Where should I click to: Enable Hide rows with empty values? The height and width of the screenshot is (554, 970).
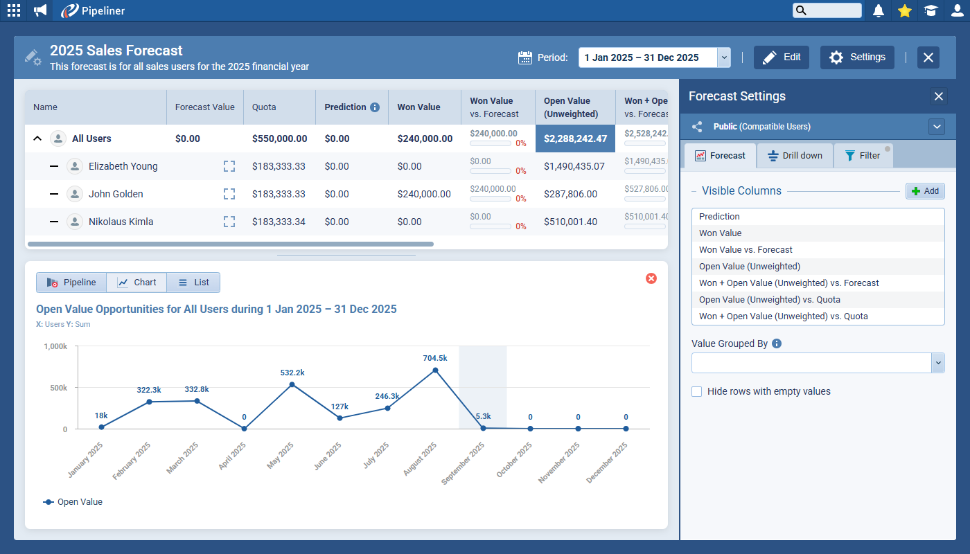(x=697, y=392)
